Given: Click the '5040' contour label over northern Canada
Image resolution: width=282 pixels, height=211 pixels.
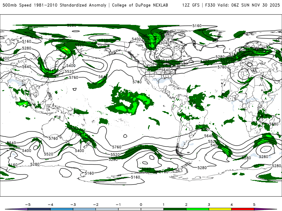Looking at the screenshot, I should 165,43.
